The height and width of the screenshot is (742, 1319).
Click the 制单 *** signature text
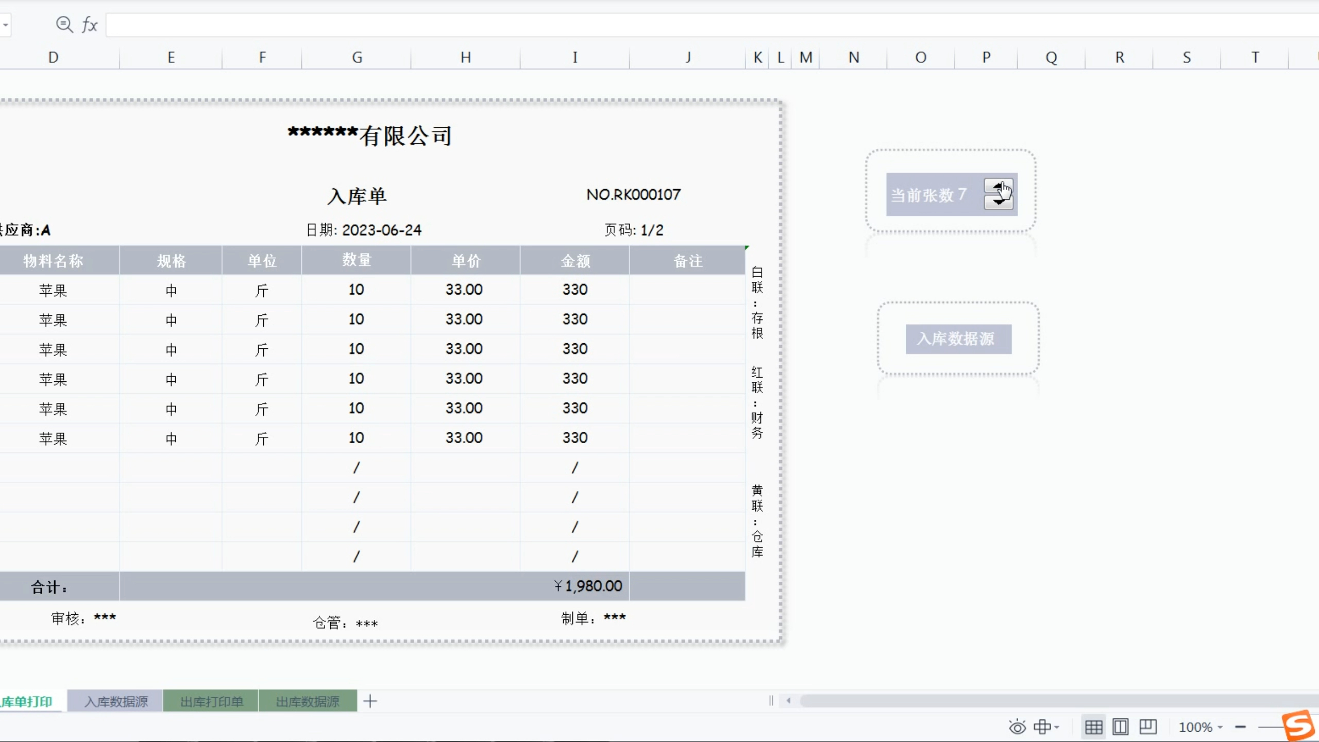[x=593, y=618]
